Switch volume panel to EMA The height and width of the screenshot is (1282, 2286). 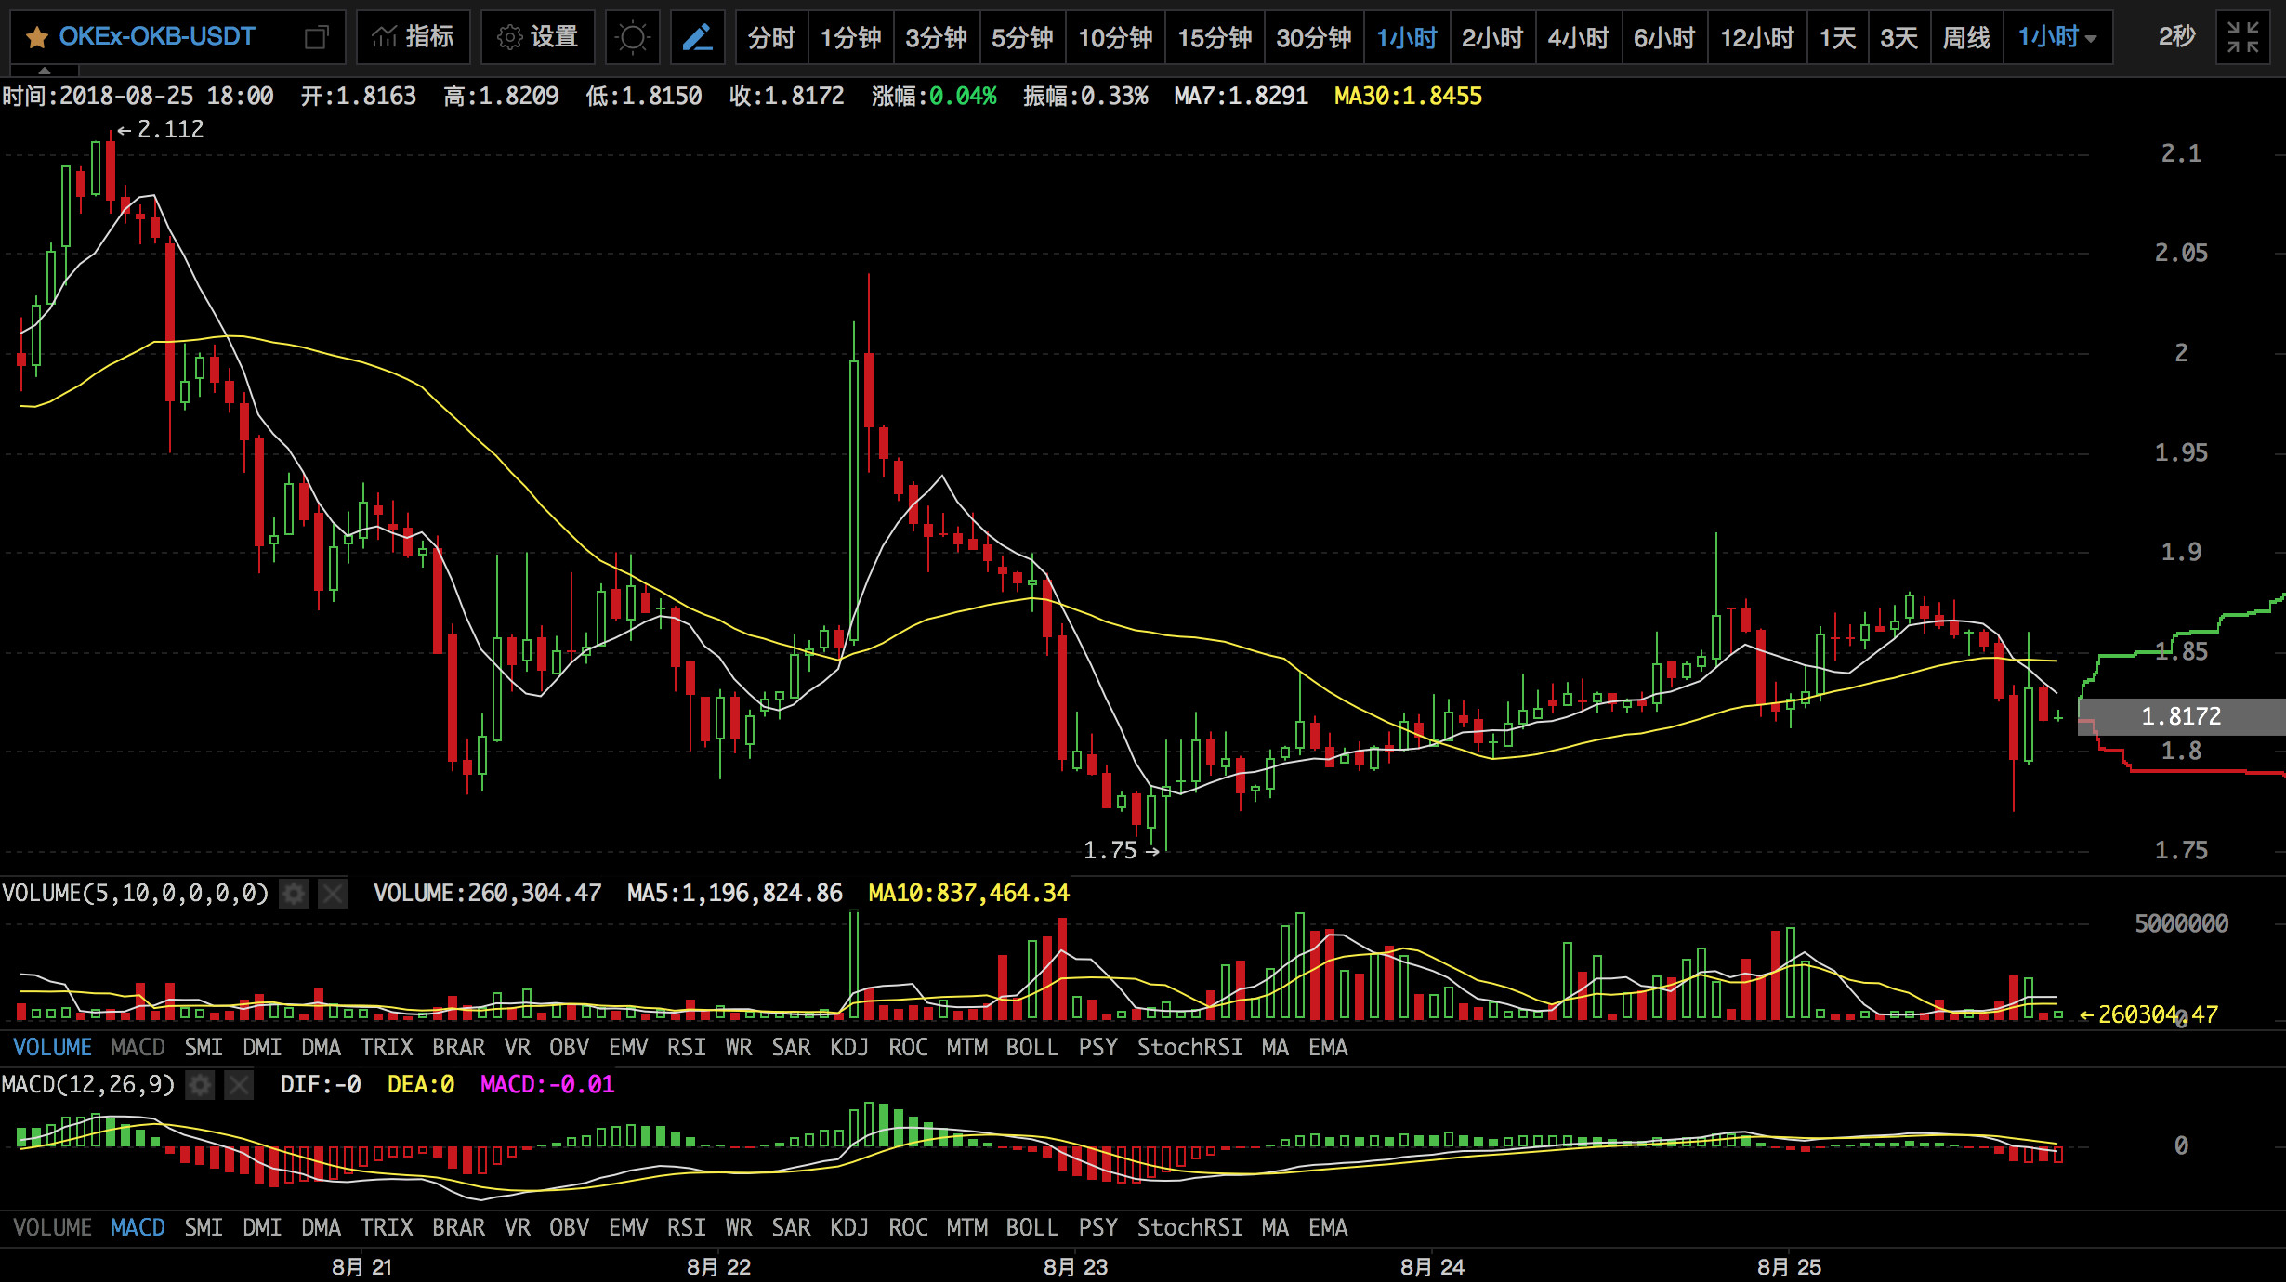pyautogui.click(x=1328, y=1047)
